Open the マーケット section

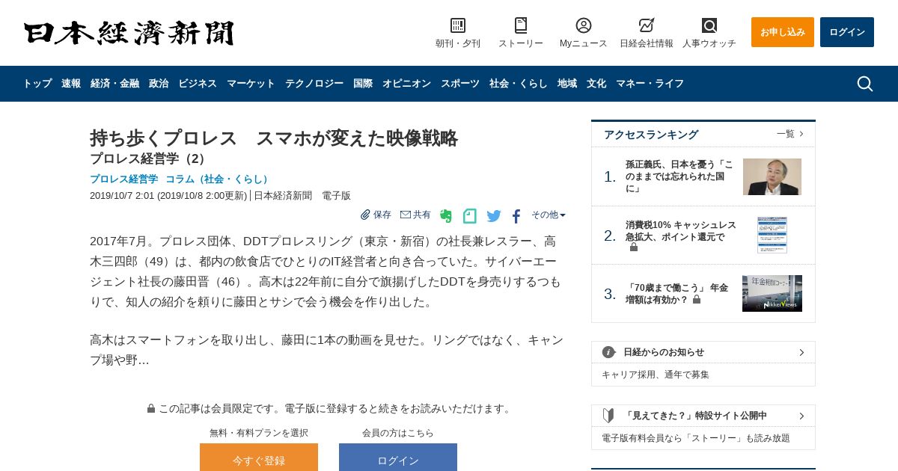pos(251,84)
